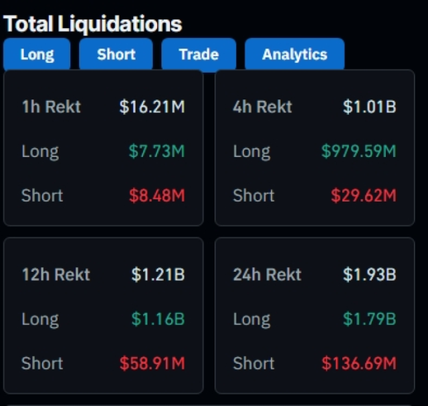The image size is (428, 406).
Task: Open the Long tab
Action: [37, 55]
